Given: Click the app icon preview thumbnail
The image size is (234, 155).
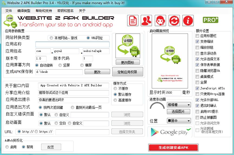Looking at the screenshot, I should (x=128, y=46).
